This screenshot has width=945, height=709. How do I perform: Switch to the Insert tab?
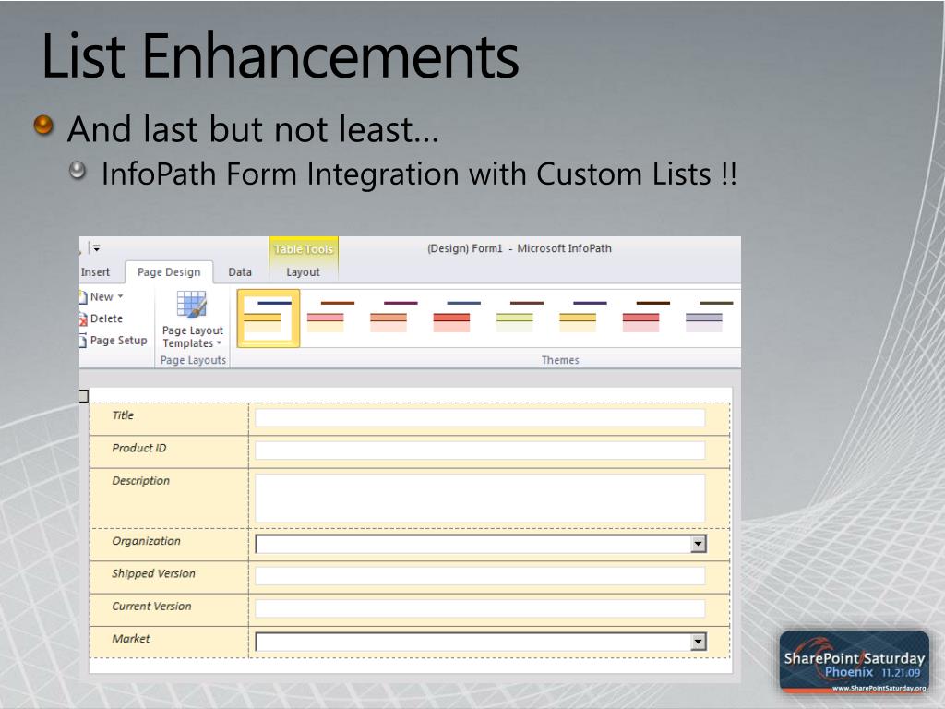coord(95,272)
